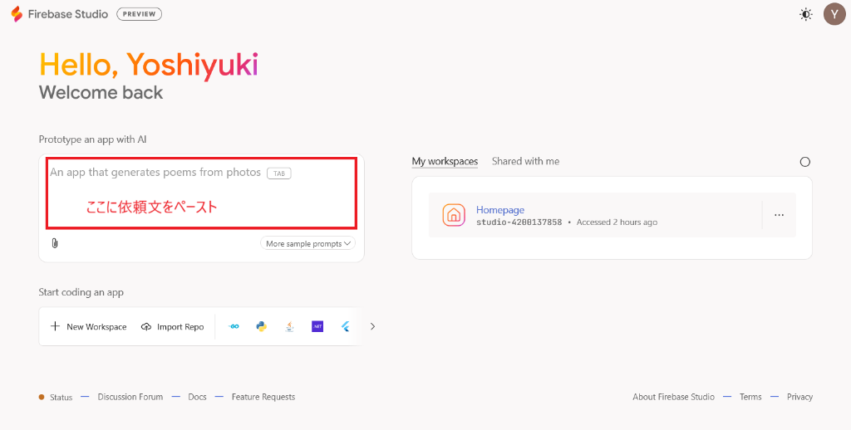Select the Java template icon
851x430 pixels.
[290, 326]
